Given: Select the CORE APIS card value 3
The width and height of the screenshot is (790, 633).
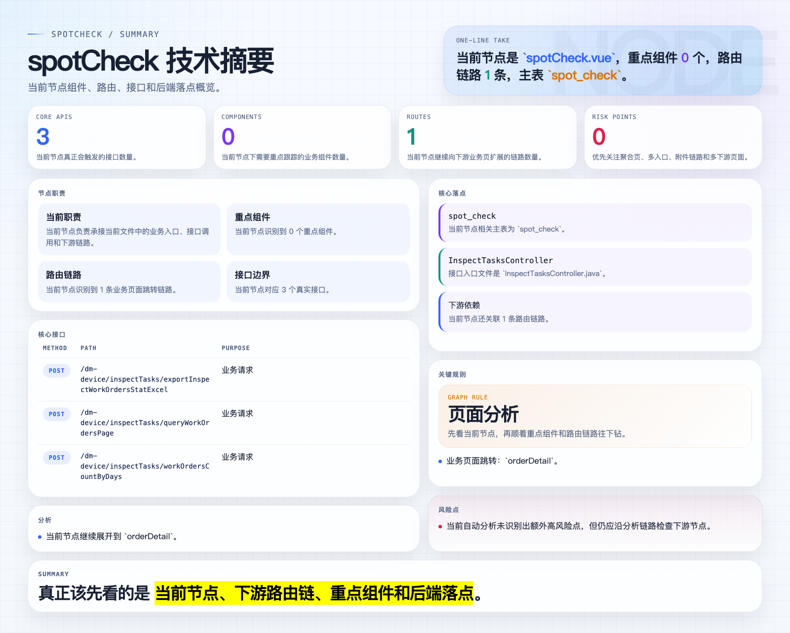Looking at the screenshot, I should 43,137.
